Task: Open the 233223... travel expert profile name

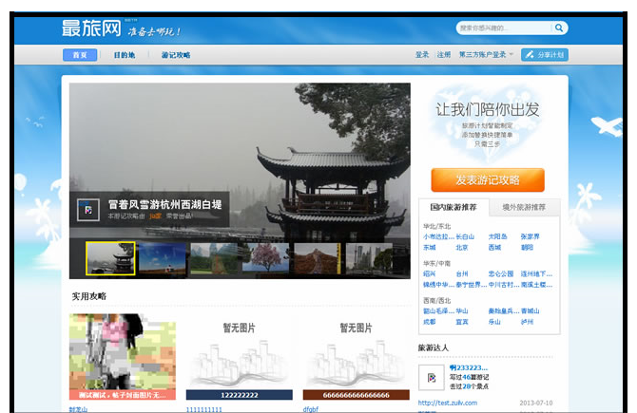Action: [469, 367]
